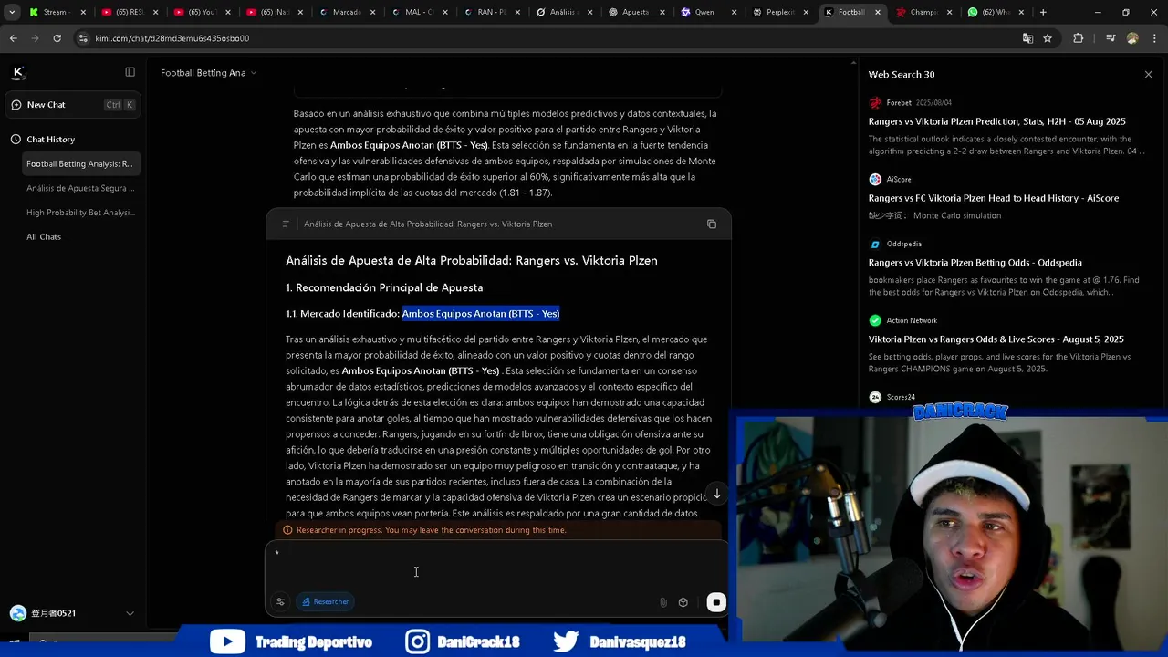The height and width of the screenshot is (657, 1168).
Task: Open the tab search dropdown
Action: tap(12, 12)
